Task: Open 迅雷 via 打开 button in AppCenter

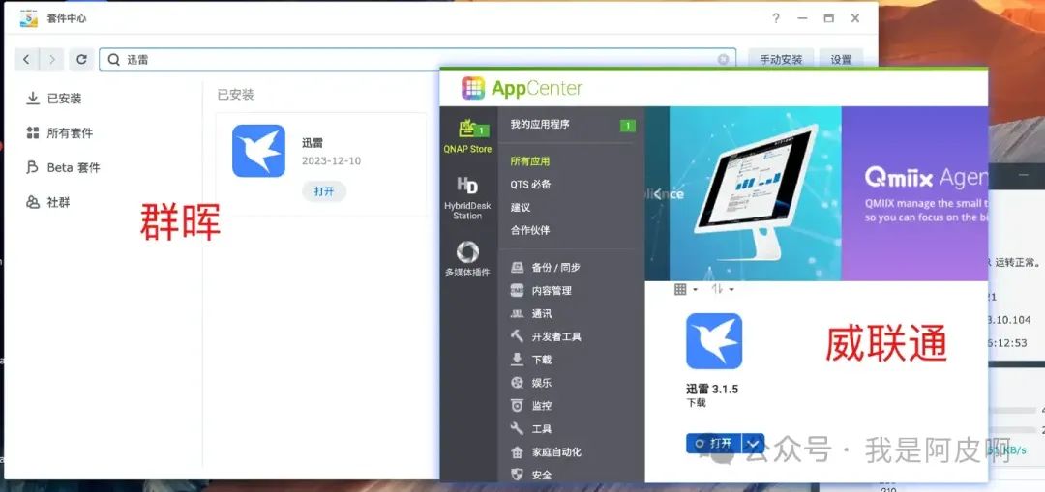Action: (713, 444)
